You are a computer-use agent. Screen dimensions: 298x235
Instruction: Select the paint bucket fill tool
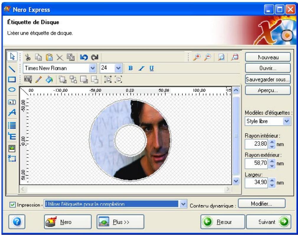tap(49, 79)
